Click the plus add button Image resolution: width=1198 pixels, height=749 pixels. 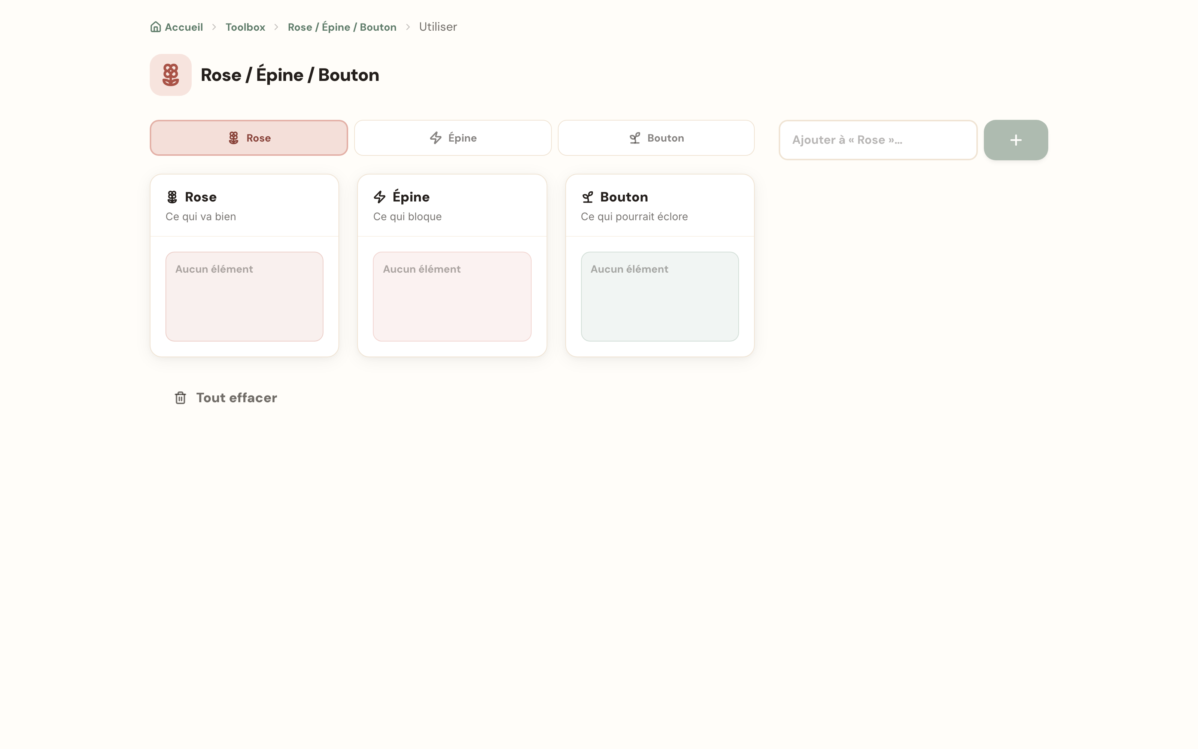1016,140
